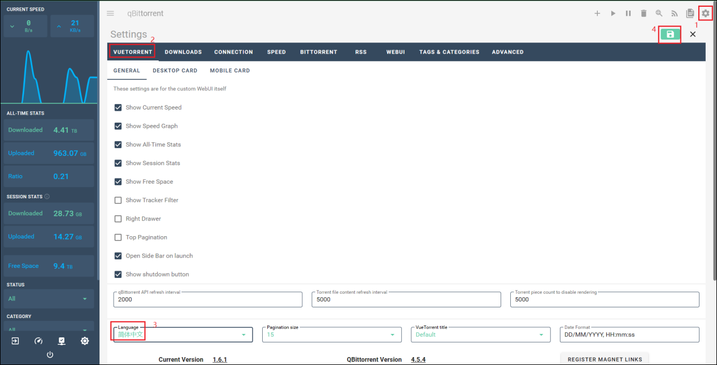Open the VueTorrent title dropdown
This screenshot has height=365, width=717.
pyautogui.click(x=480, y=334)
